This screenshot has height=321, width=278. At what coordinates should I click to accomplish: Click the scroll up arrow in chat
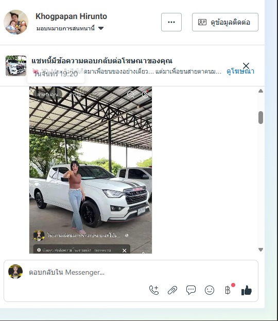(260, 91)
